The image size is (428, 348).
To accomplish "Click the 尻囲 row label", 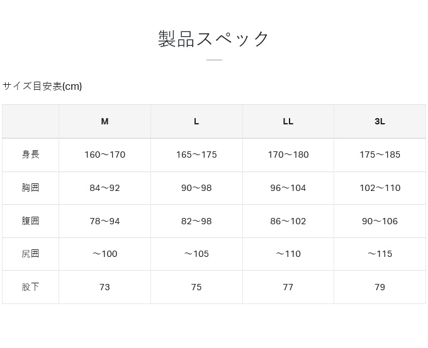I will click(30, 254).
